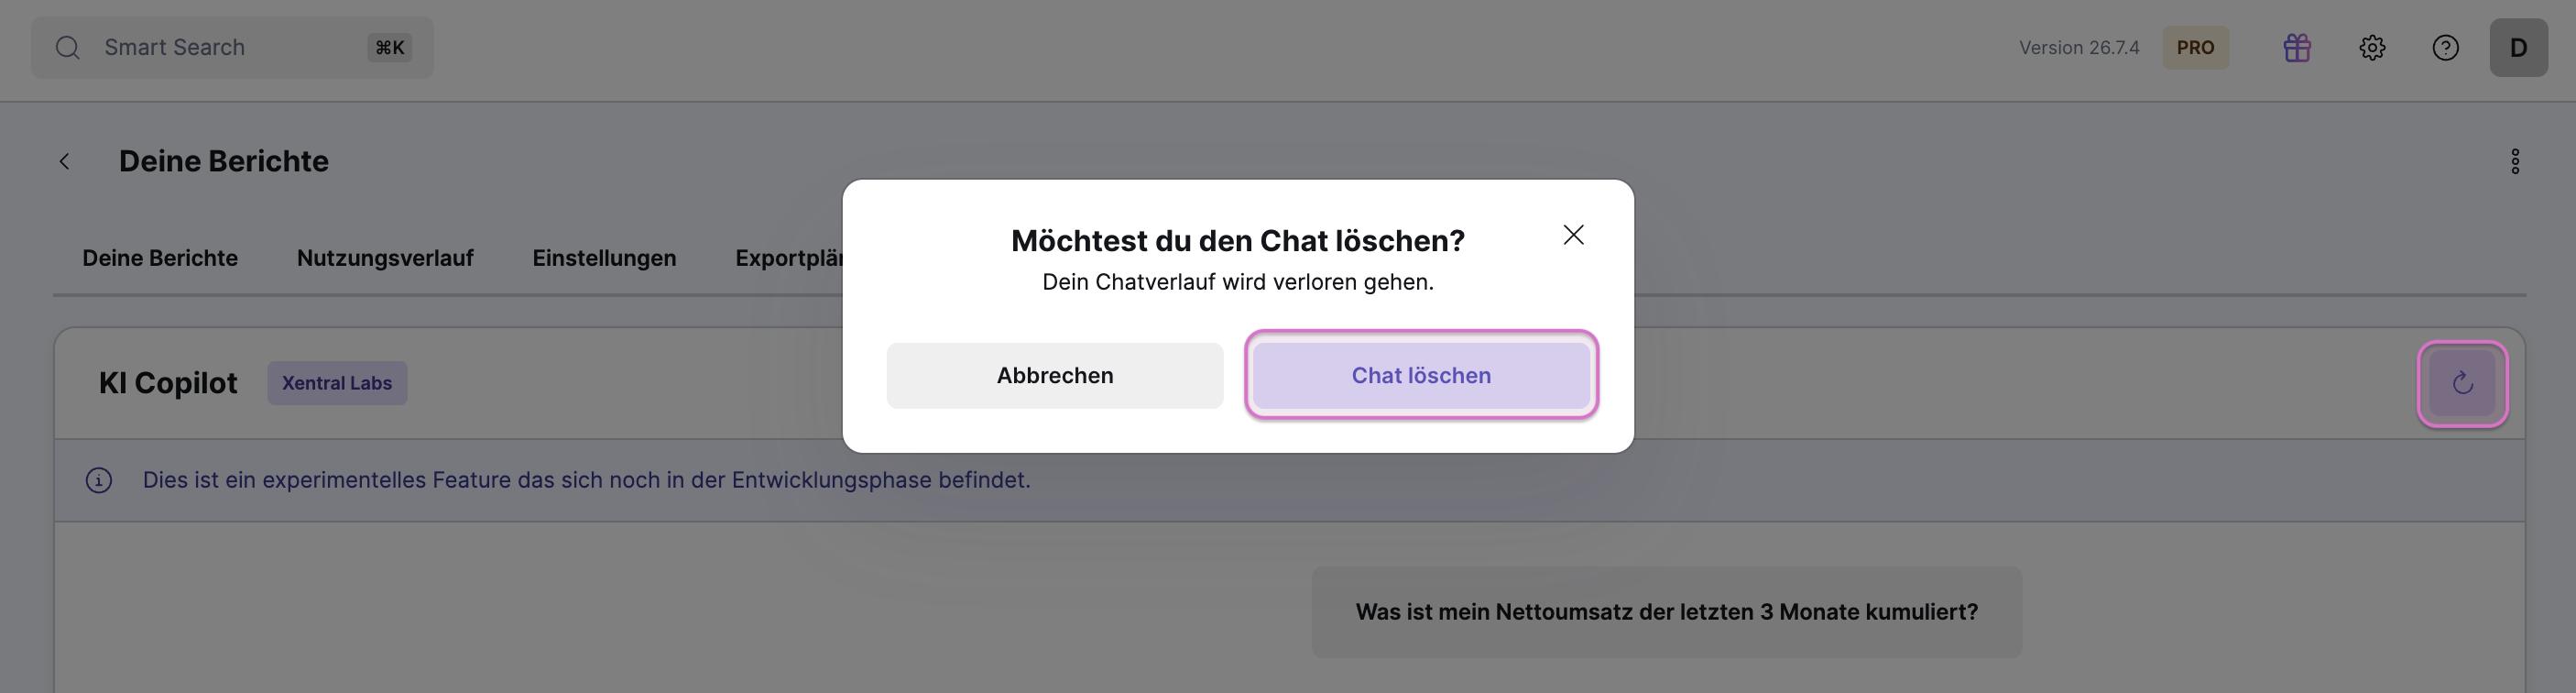Click the Smart Search magnifier icon

67,48
